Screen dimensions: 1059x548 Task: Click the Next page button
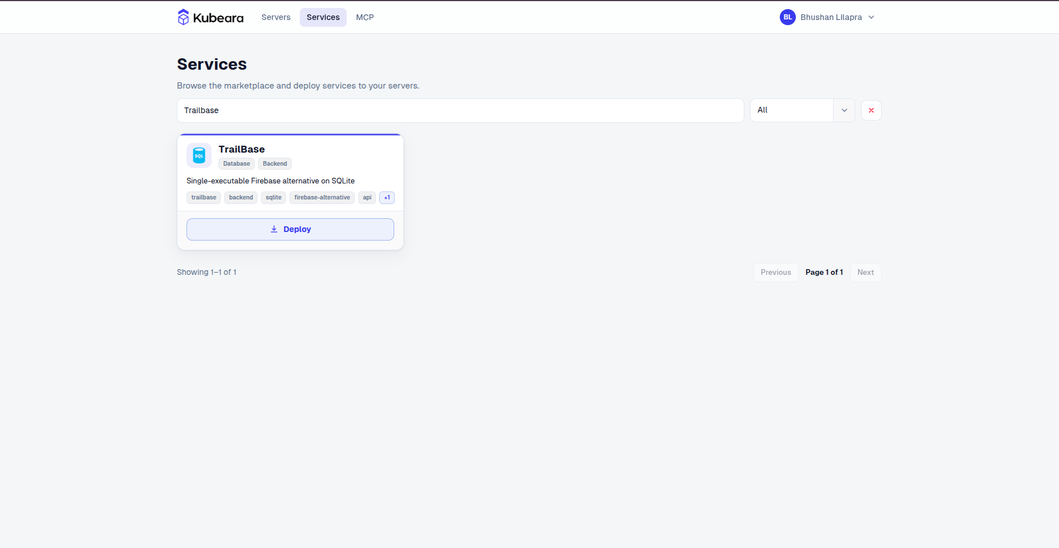point(866,273)
